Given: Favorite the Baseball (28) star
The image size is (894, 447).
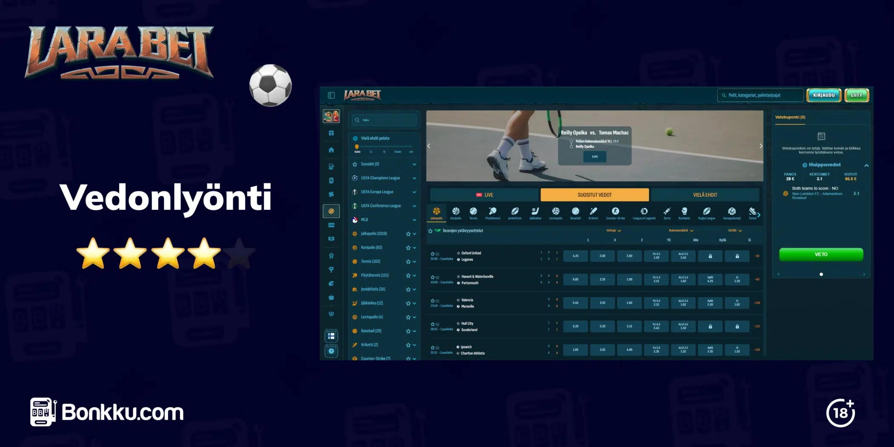Looking at the screenshot, I should point(408,331).
